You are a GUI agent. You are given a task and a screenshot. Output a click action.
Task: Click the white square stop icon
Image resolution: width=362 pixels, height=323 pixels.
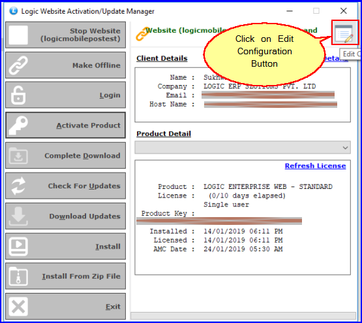pyautogui.click(x=18, y=35)
